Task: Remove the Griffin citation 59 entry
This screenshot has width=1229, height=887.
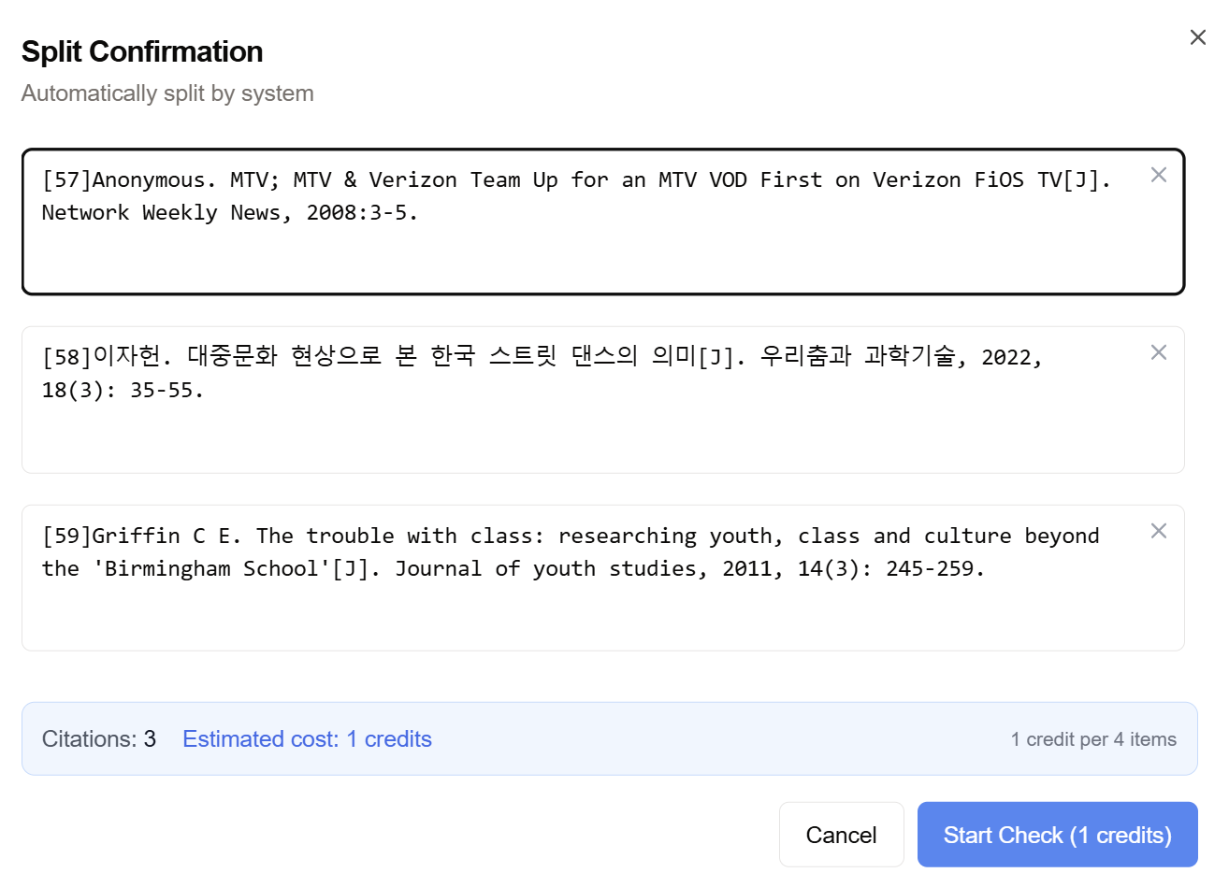Action: [x=1158, y=531]
